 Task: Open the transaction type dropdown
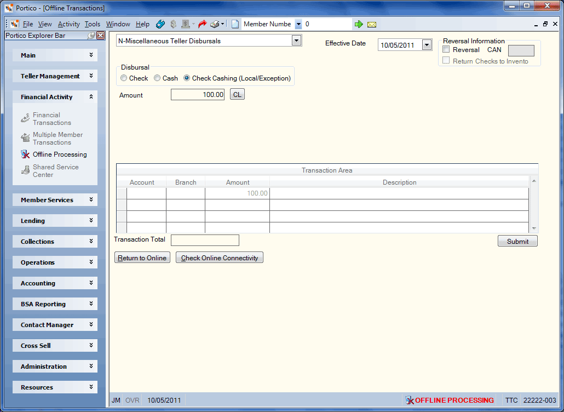296,41
